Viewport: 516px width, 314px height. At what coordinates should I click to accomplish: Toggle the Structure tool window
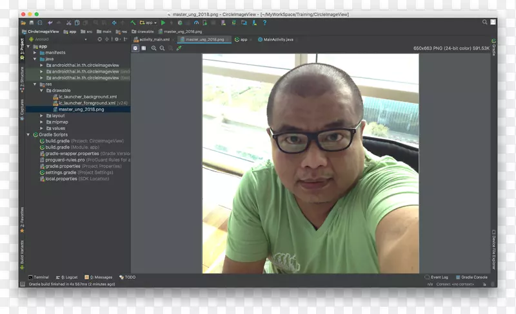click(x=22, y=80)
